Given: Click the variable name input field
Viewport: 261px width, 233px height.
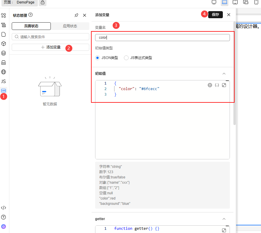Looking at the screenshot, I should point(162,38).
